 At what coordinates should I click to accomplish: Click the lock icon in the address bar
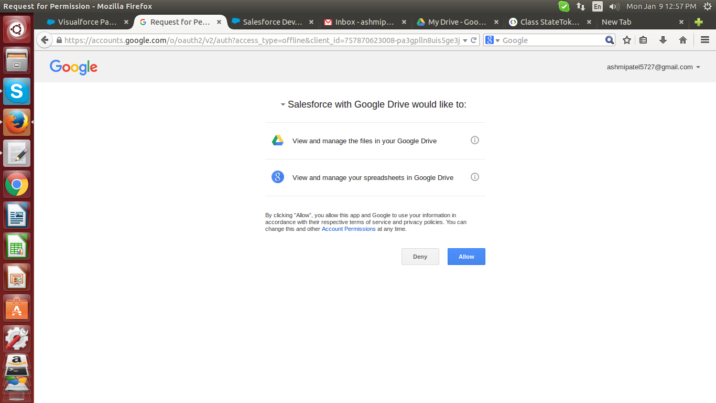pyautogui.click(x=59, y=40)
